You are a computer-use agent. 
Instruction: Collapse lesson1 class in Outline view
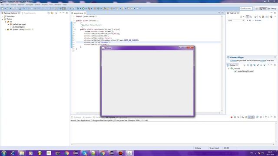[229, 68]
